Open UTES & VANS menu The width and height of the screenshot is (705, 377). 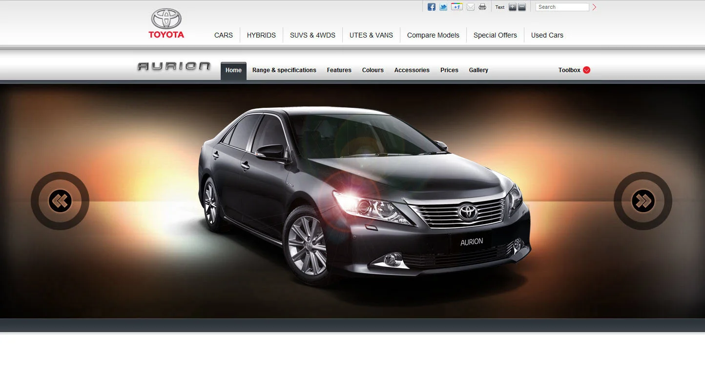[x=371, y=35]
